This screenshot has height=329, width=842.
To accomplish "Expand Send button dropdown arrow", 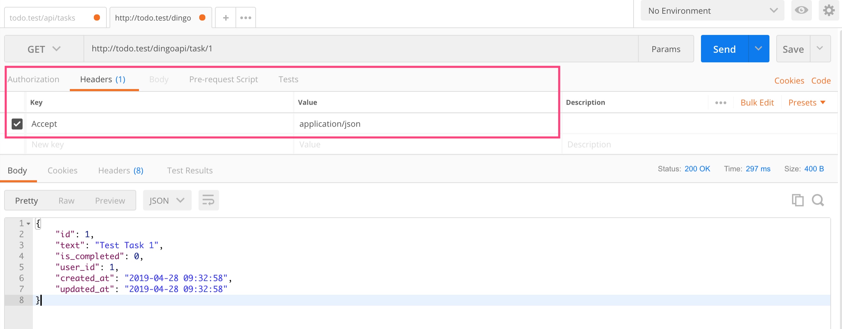I will tap(758, 49).
